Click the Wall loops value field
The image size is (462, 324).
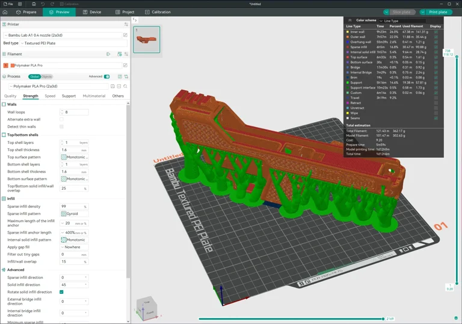point(74,112)
